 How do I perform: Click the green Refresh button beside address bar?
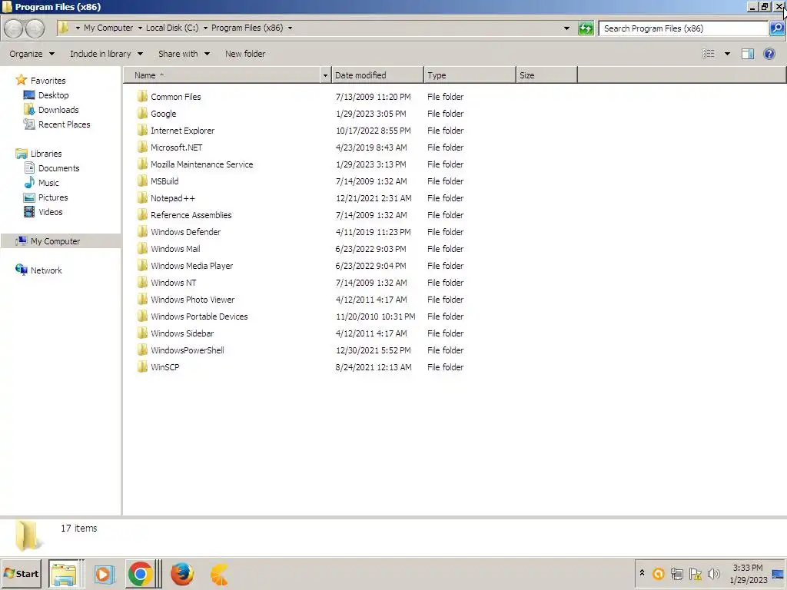point(586,28)
